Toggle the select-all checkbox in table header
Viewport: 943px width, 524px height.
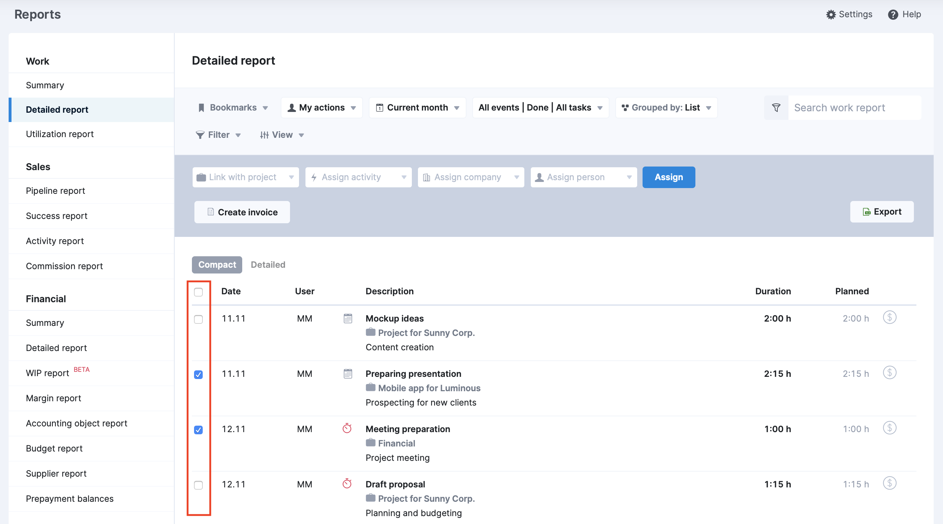tap(198, 292)
